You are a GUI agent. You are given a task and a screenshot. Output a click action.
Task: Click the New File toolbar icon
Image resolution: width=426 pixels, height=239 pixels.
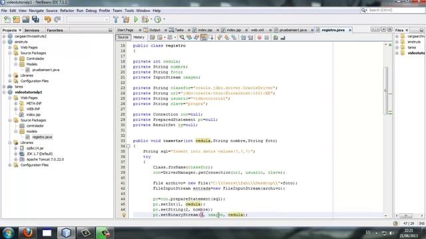(7, 19)
